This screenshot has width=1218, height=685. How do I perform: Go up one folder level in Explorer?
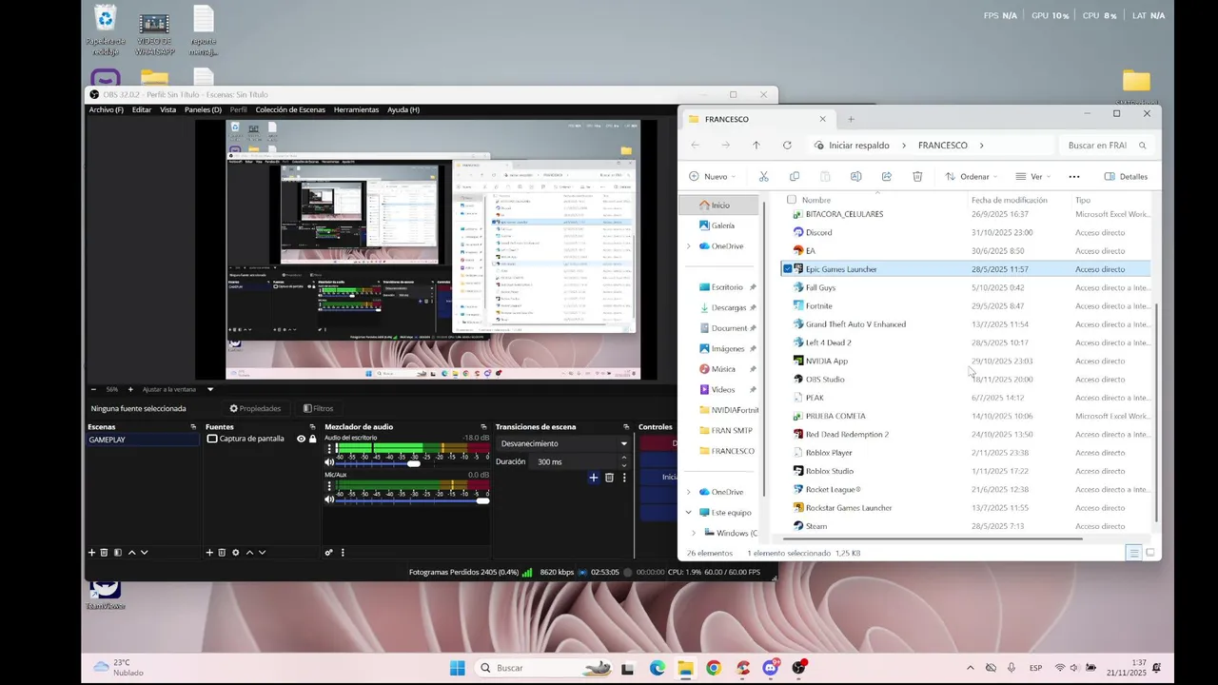pyautogui.click(x=756, y=146)
